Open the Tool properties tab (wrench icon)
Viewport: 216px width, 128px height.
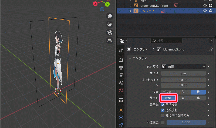tap(121, 50)
